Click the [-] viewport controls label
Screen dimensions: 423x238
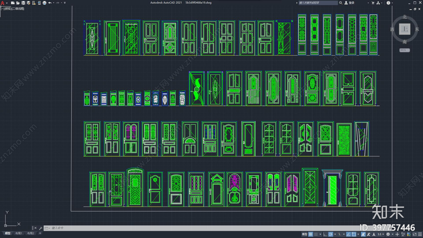[x=2, y=9]
